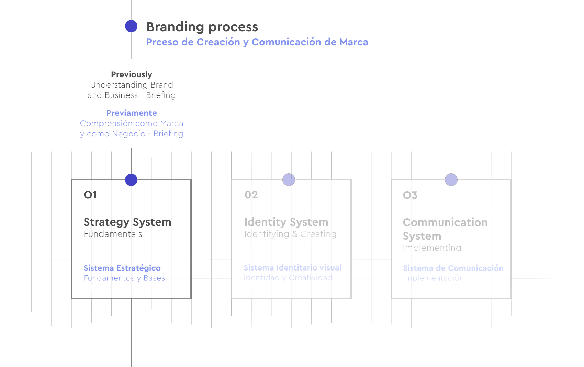Viewport: 584px width, 367px height.
Task: Select the faded dot above card 03
Action: coord(451,180)
